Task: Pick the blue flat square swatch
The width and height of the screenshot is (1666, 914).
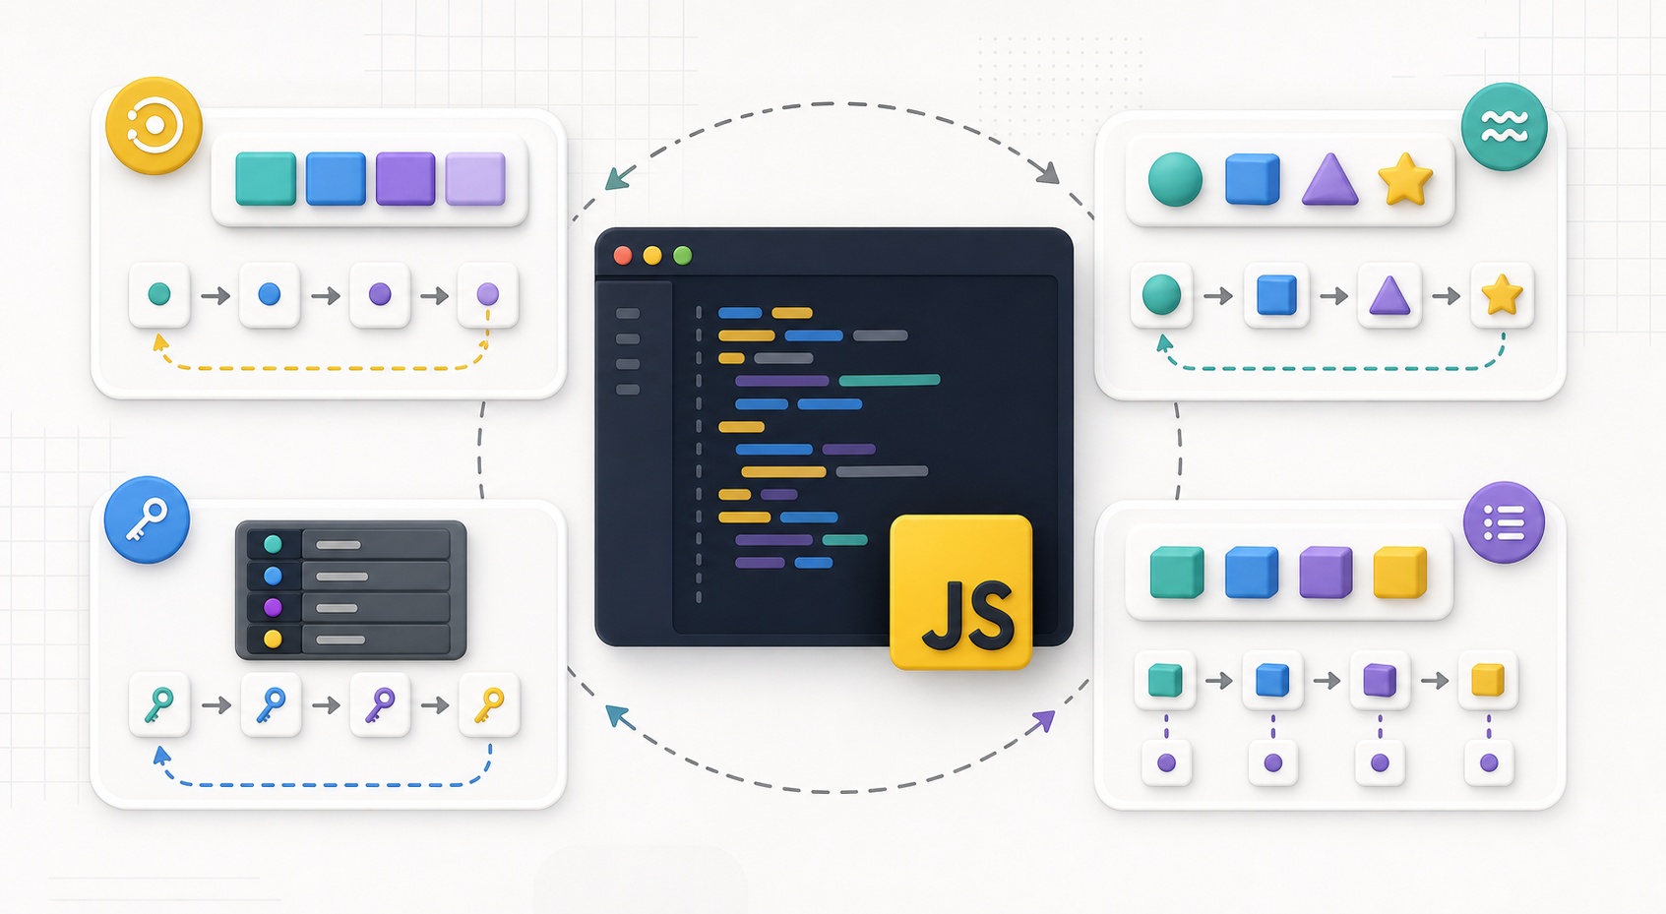Action: (x=336, y=179)
